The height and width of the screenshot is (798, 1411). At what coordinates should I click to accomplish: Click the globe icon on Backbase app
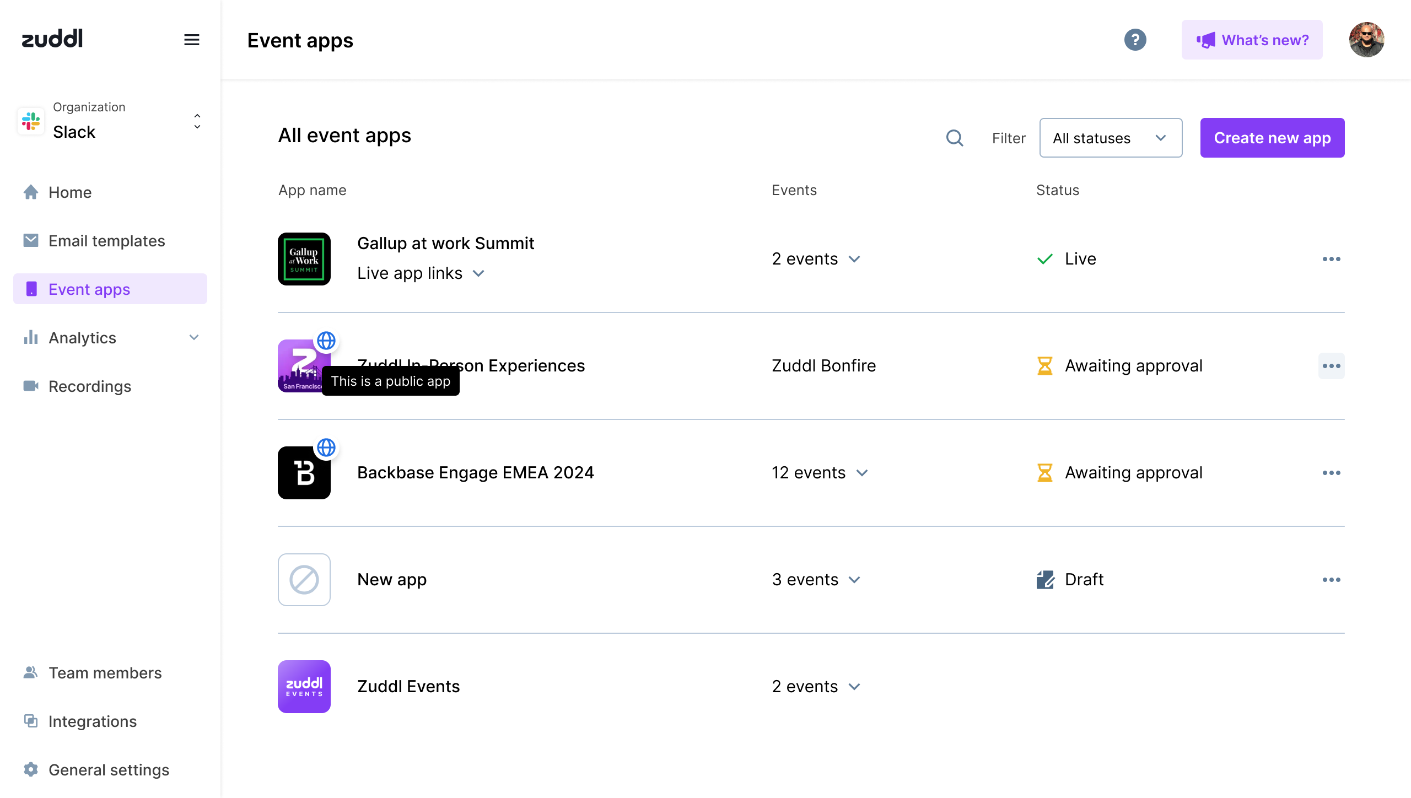coord(326,447)
